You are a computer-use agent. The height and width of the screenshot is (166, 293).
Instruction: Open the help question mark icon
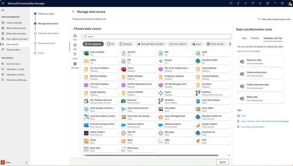pos(275,3)
